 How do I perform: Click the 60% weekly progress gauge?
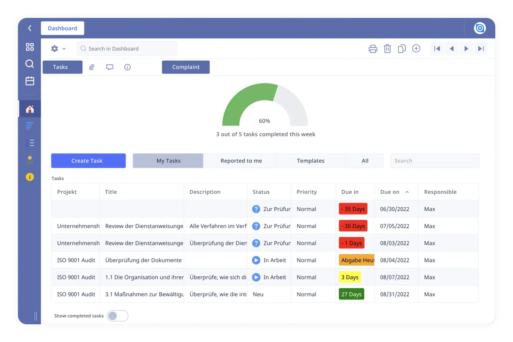pos(265,105)
